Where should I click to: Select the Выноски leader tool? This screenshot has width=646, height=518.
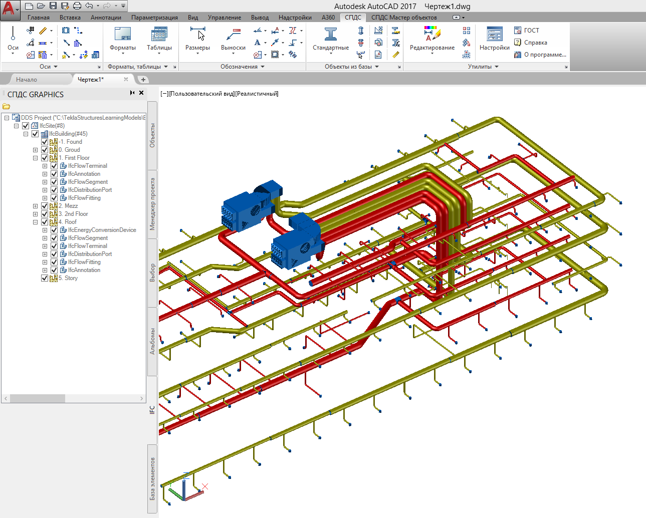[x=233, y=35]
